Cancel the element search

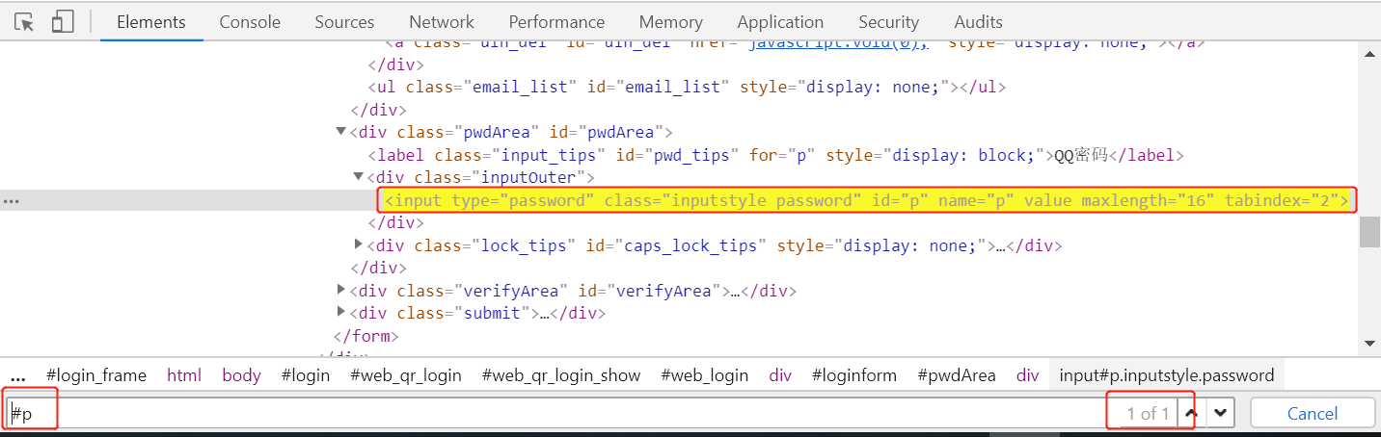click(1313, 413)
